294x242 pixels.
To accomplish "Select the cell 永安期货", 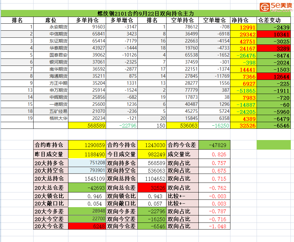I will [51, 27].
